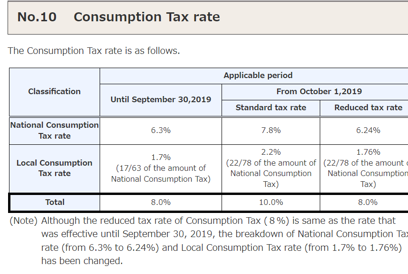Click the sentence "The Consumption Tax rate is as follows."

94,51
